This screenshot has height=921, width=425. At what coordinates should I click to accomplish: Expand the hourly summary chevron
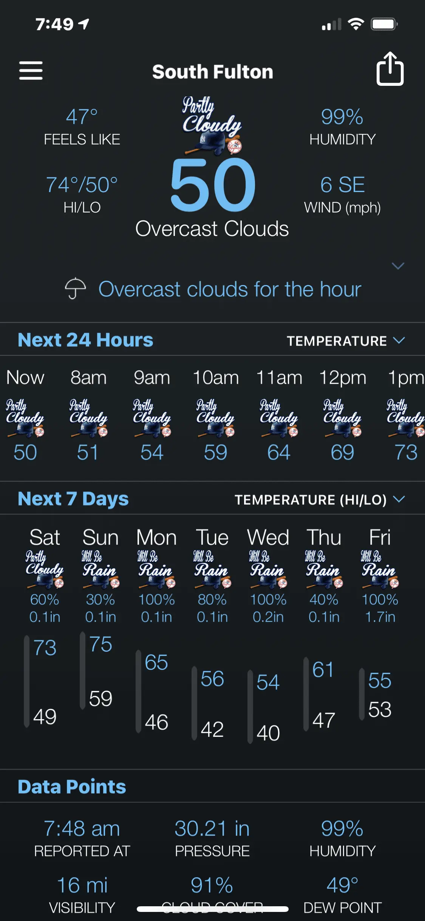pos(398,266)
